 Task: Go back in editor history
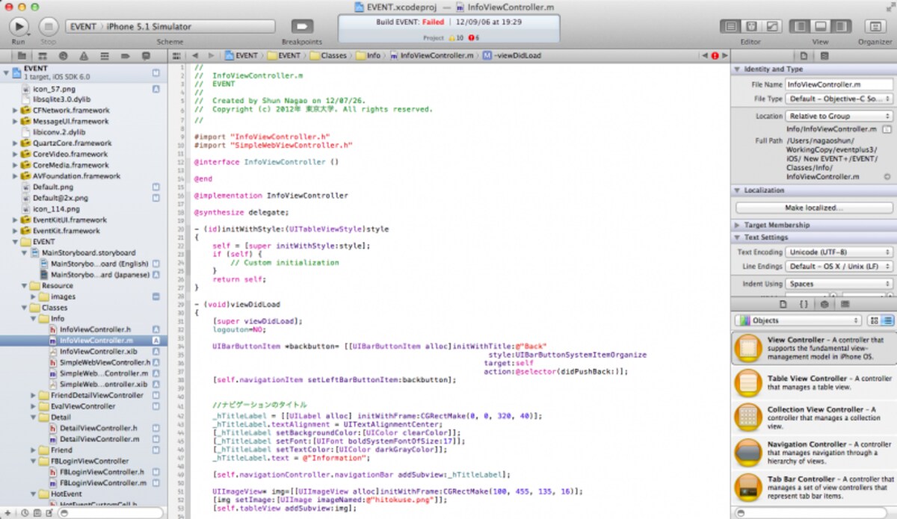pyautogui.click(x=195, y=55)
